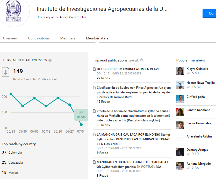
Task: Click Clifford peña's profile photo
Action: (180, 99)
